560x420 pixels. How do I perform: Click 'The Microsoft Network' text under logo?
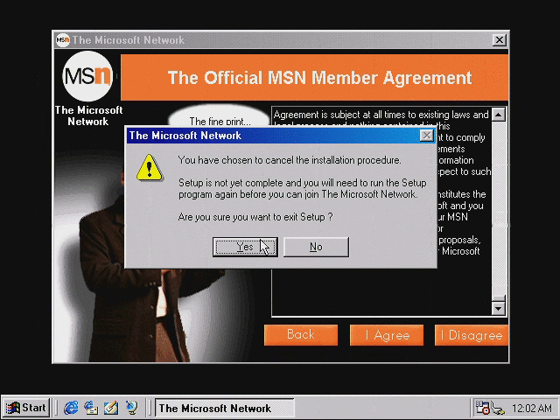coord(88,115)
